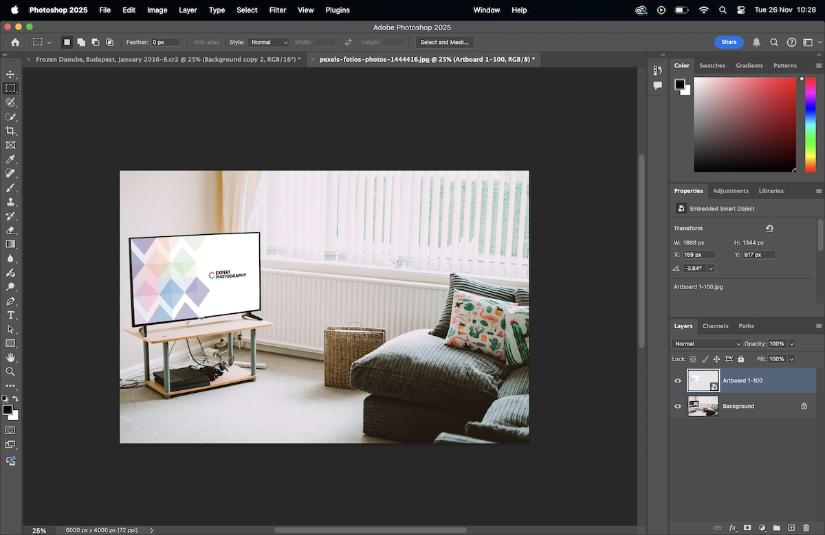Select the Move tool
The height and width of the screenshot is (535, 825).
click(x=10, y=74)
